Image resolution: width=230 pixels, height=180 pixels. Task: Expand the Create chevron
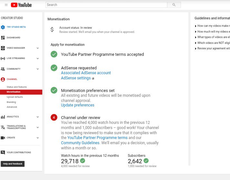[38, 138]
